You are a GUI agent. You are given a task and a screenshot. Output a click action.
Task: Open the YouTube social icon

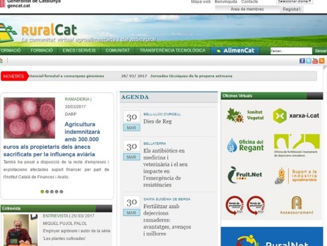pos(315,61)
